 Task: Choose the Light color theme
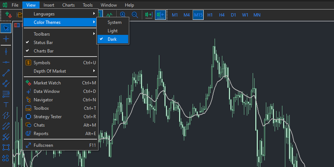click(x=113, y=31)
